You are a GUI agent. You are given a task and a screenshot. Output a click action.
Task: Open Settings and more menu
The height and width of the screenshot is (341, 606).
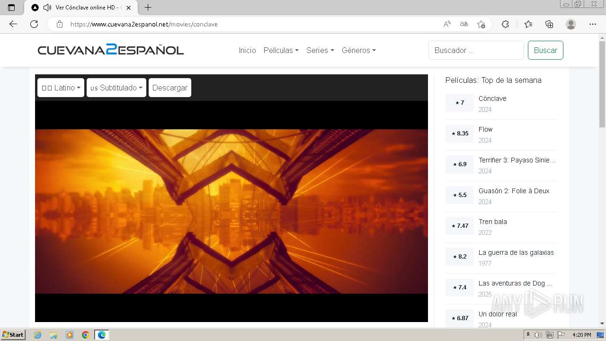[x=593, y=24]
